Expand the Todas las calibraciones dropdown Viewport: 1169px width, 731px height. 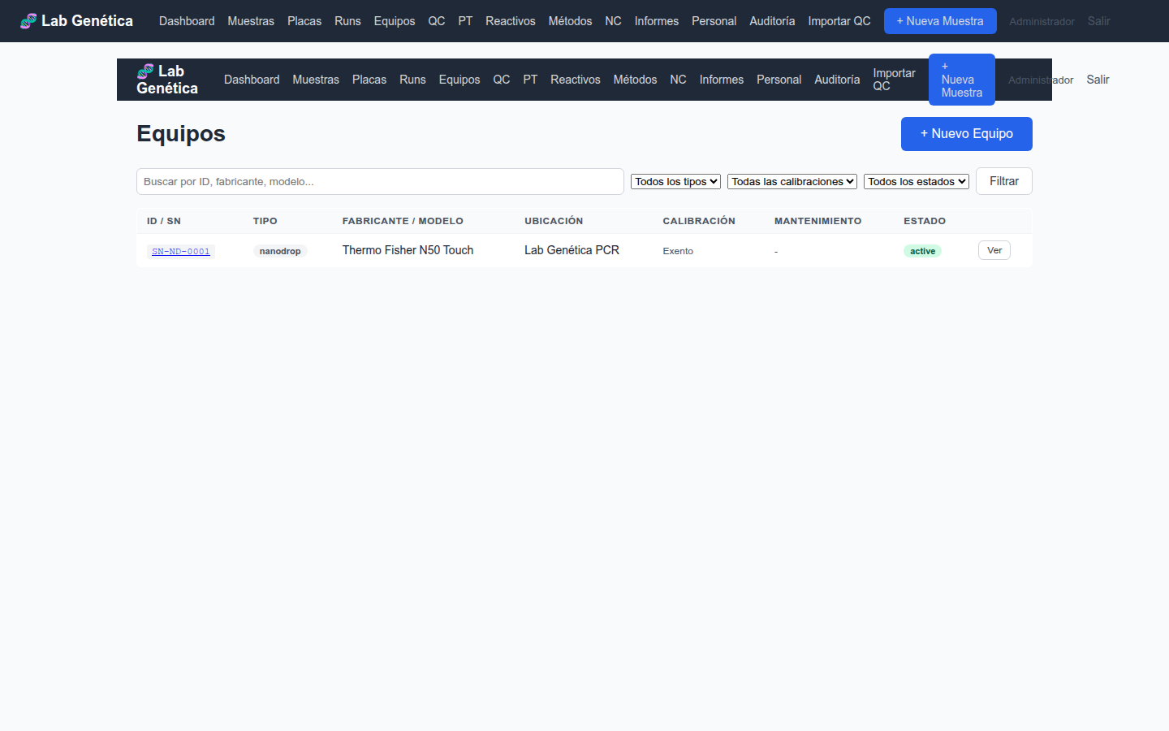pyautogui.click(x=792, y=181)
